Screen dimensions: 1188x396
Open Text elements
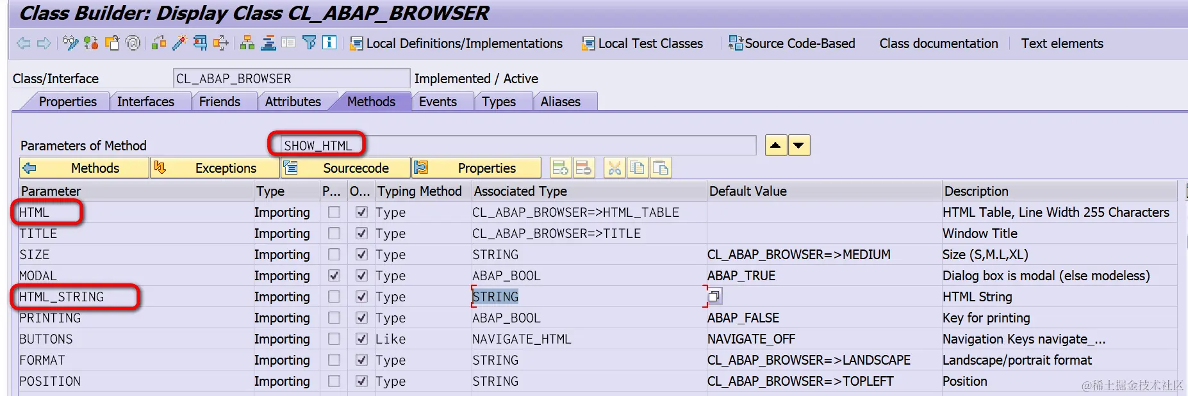click(1062, 43)
